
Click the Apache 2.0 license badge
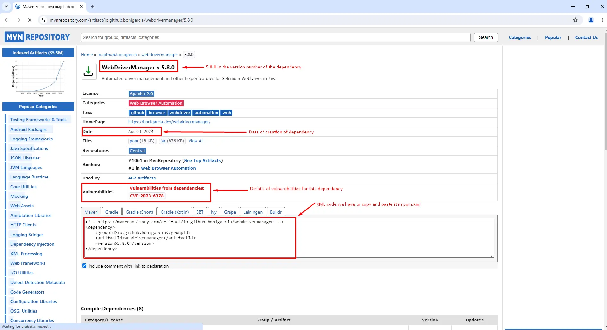pos(141,94)
